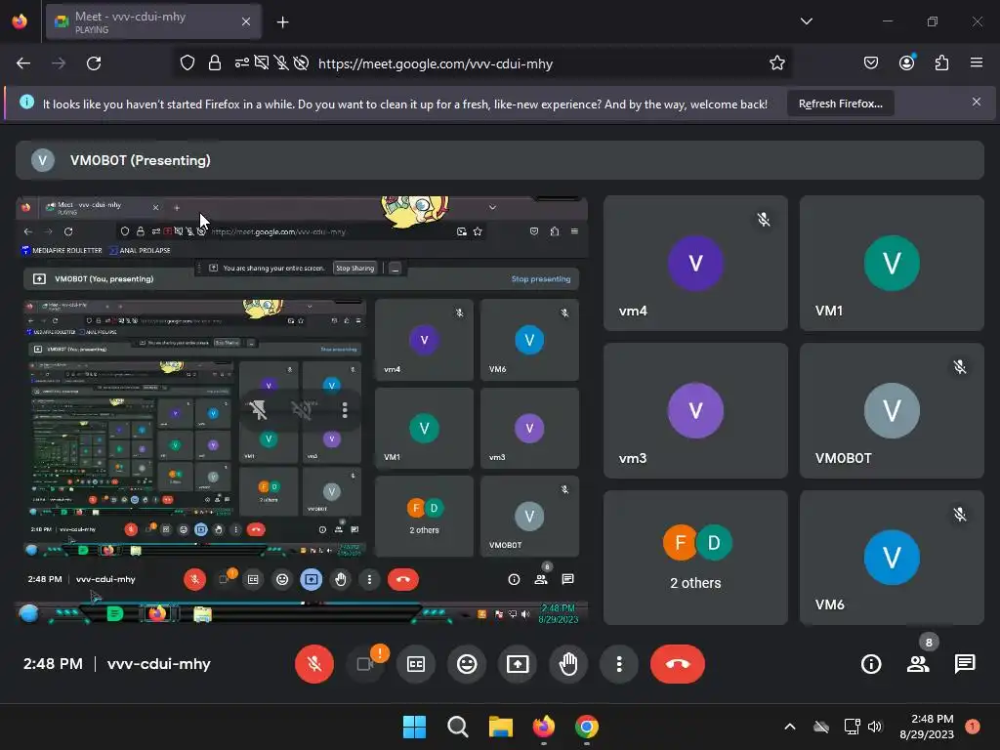Open the Firefox account icon
Viewport: 1000px width, 750px height.
pos(907,63)
